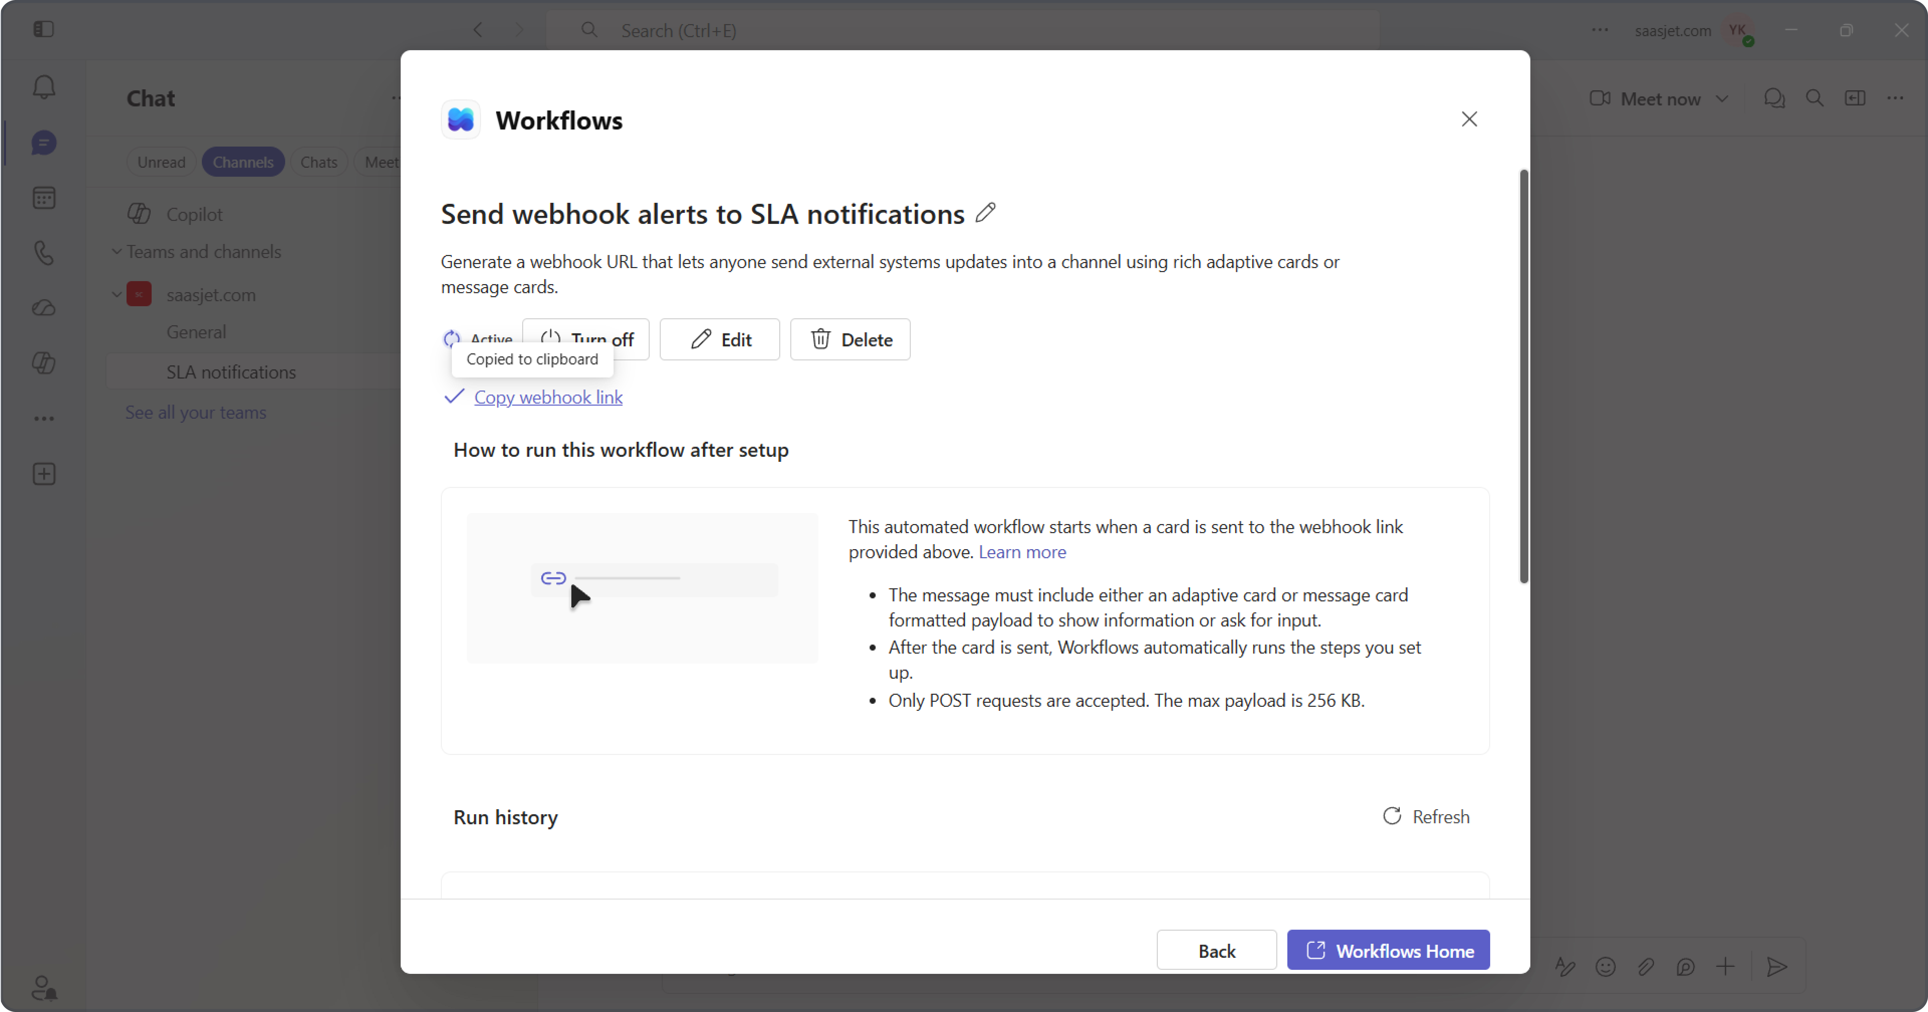Click the pencil icon to rename the workflow
The width and height of the screenshot is (1928, 1012).
(x=986, y=213)
